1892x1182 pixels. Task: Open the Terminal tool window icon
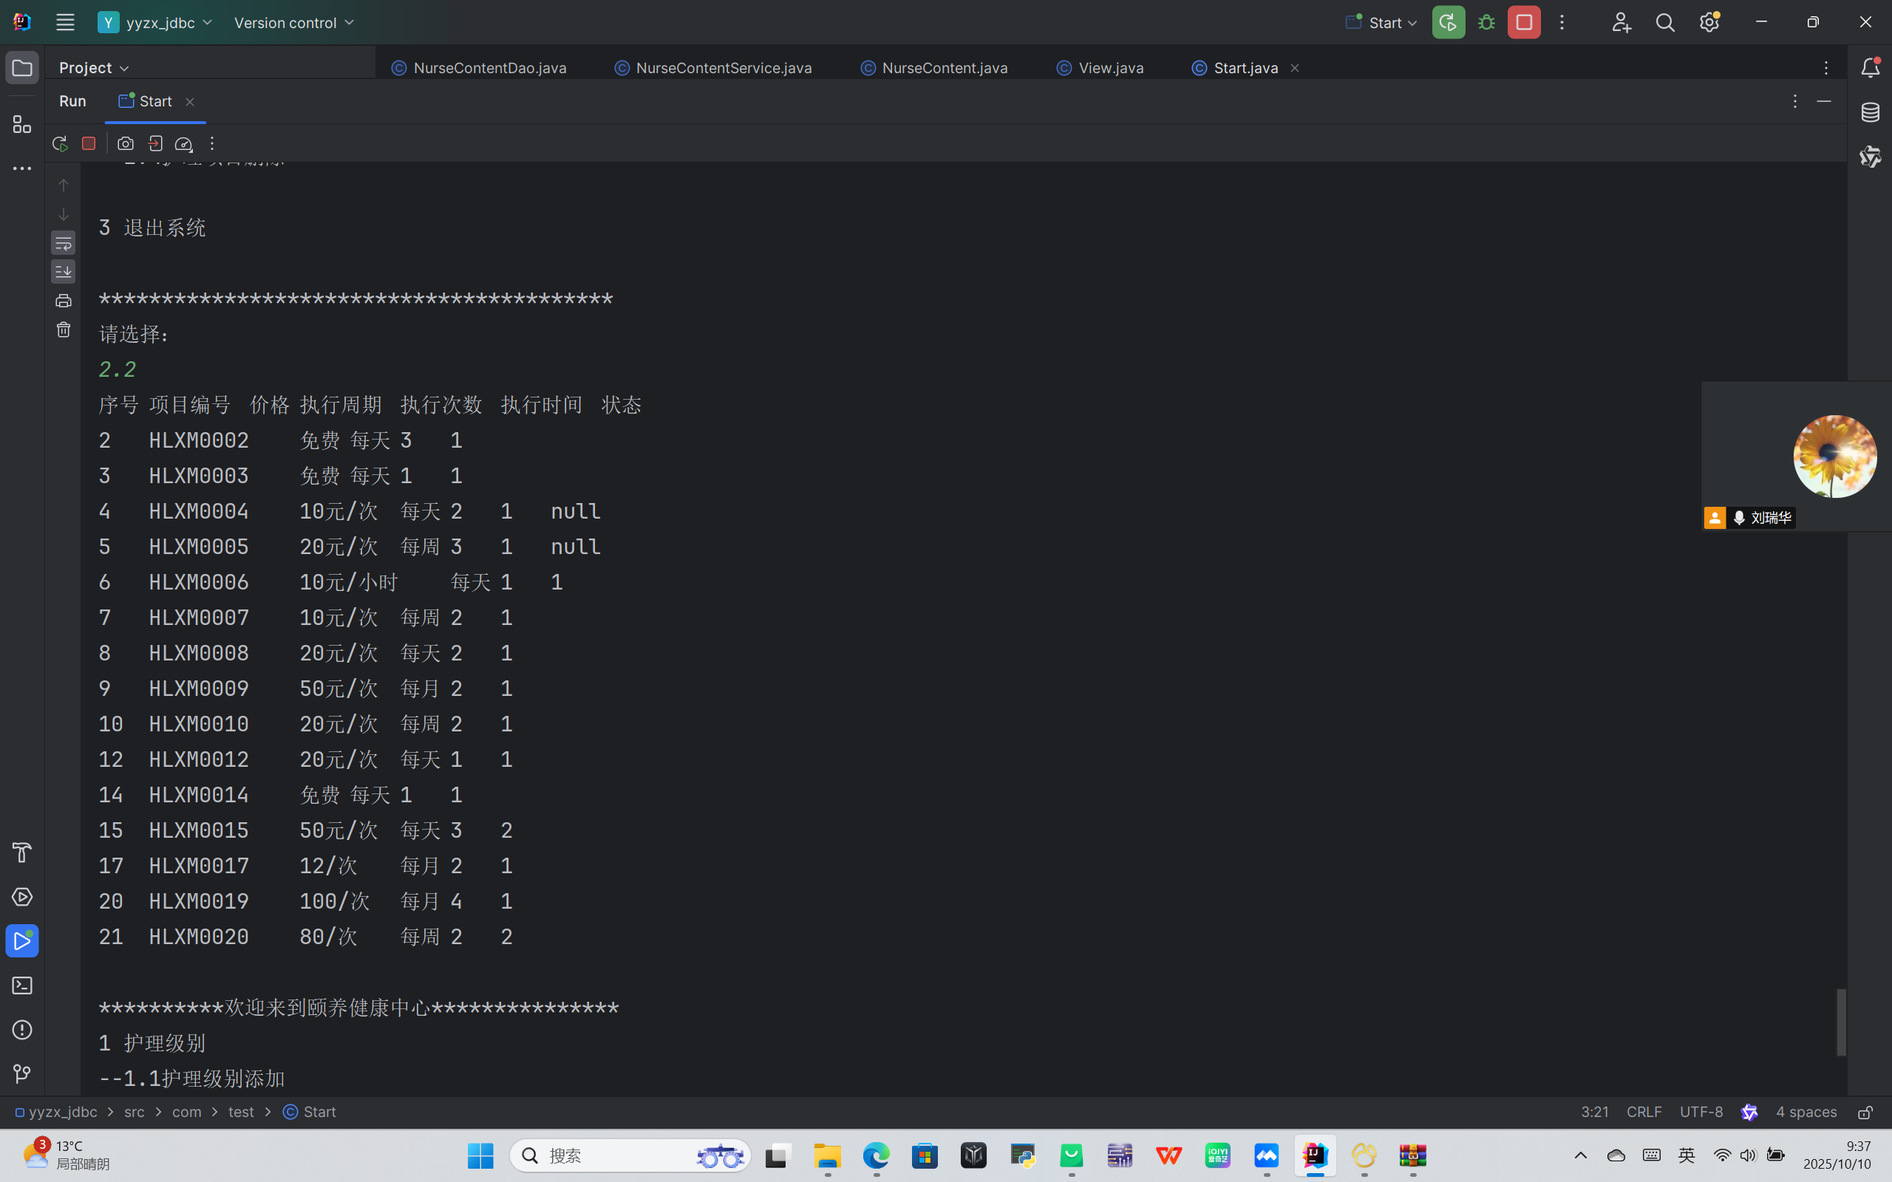click(x=22, y=985)
